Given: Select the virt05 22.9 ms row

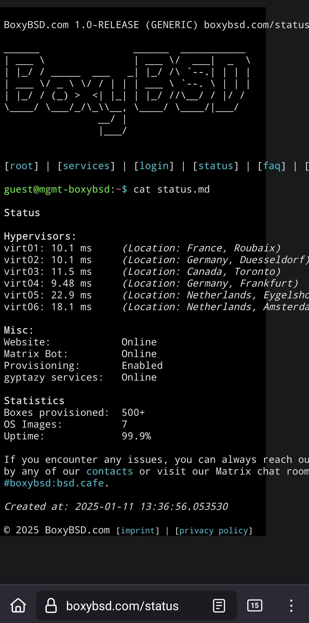Looking at the screenshot, I should coord(157,295).
